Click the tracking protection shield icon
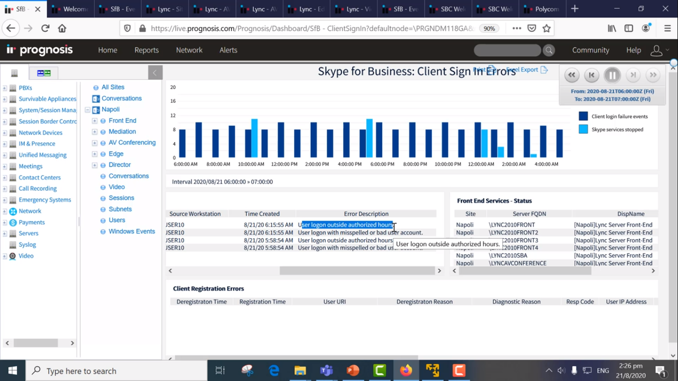Screen dimensions: 678x381 pos(128,28)
